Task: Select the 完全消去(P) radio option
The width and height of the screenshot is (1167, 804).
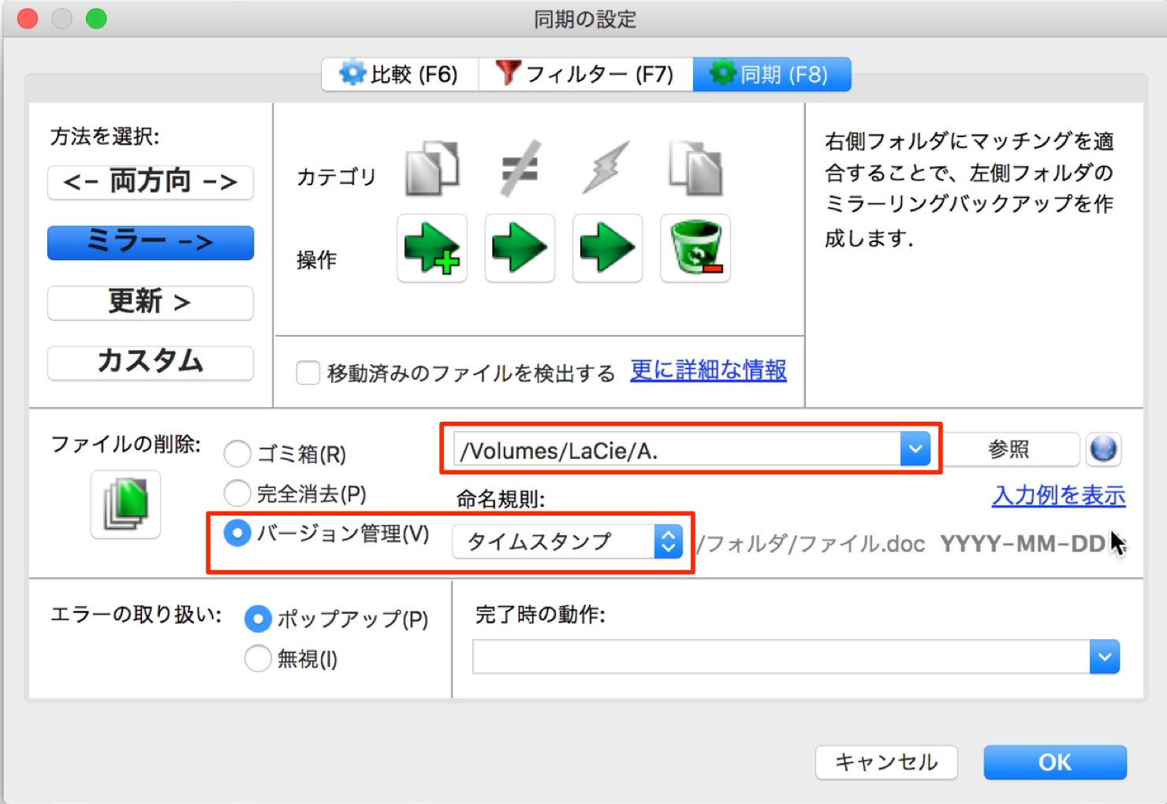Action: [237, 493]
